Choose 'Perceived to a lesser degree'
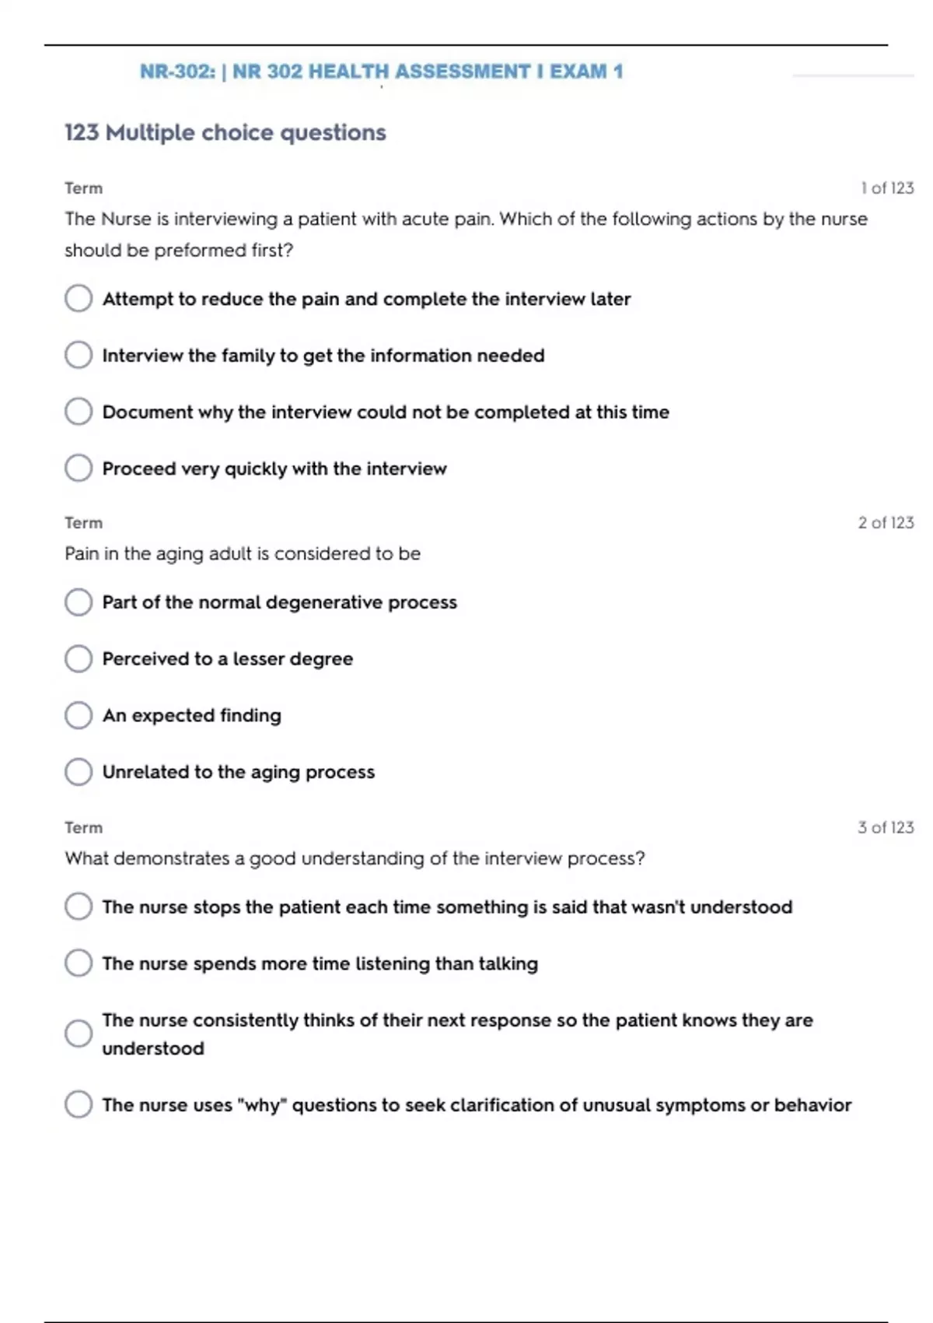The width and height of the screenshot is (933, 1323). [x=79, y=659]
